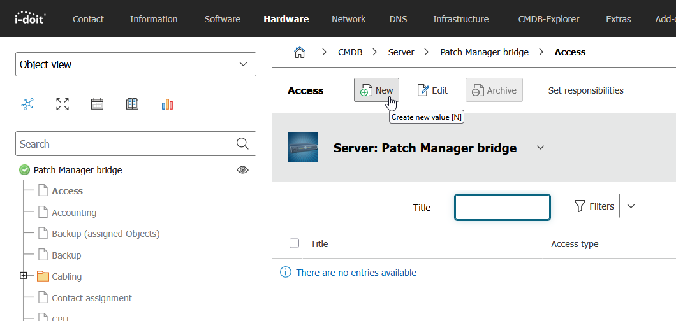Sort by the Access type column header

(x=575, y=244)
